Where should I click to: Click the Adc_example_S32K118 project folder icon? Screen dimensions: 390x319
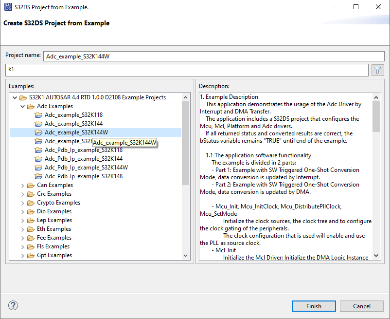39,115
